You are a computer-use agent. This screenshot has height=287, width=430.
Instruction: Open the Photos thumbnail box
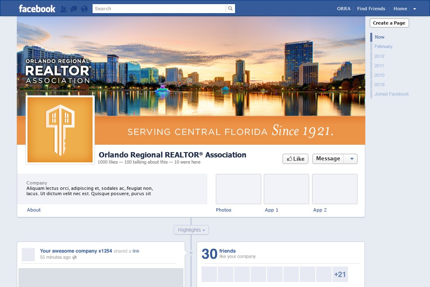pos(238,189)
